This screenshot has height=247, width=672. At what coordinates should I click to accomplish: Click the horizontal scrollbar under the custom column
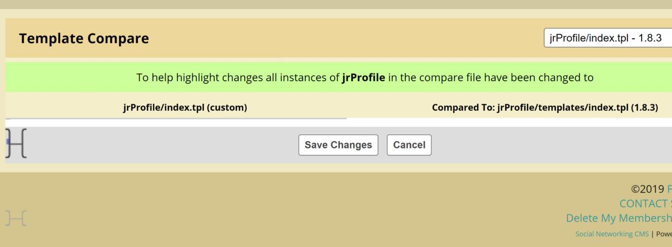[x=176, y=119]
